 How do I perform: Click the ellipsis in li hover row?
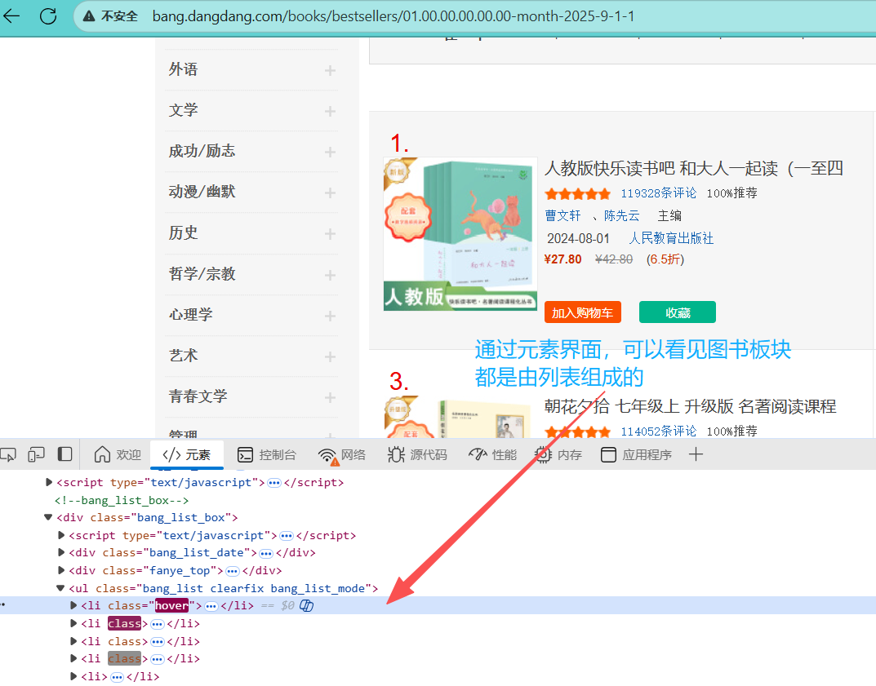click(211, 606)
